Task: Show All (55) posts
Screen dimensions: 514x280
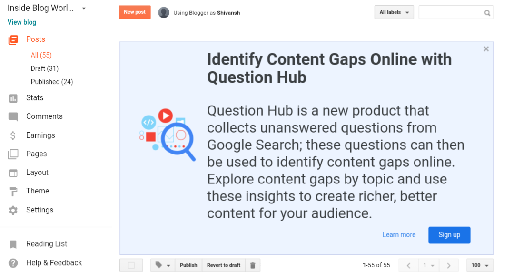Action: pos(41,55)
